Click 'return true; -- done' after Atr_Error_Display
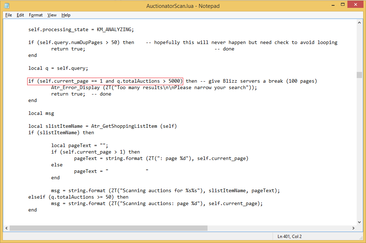 (81, 94)
